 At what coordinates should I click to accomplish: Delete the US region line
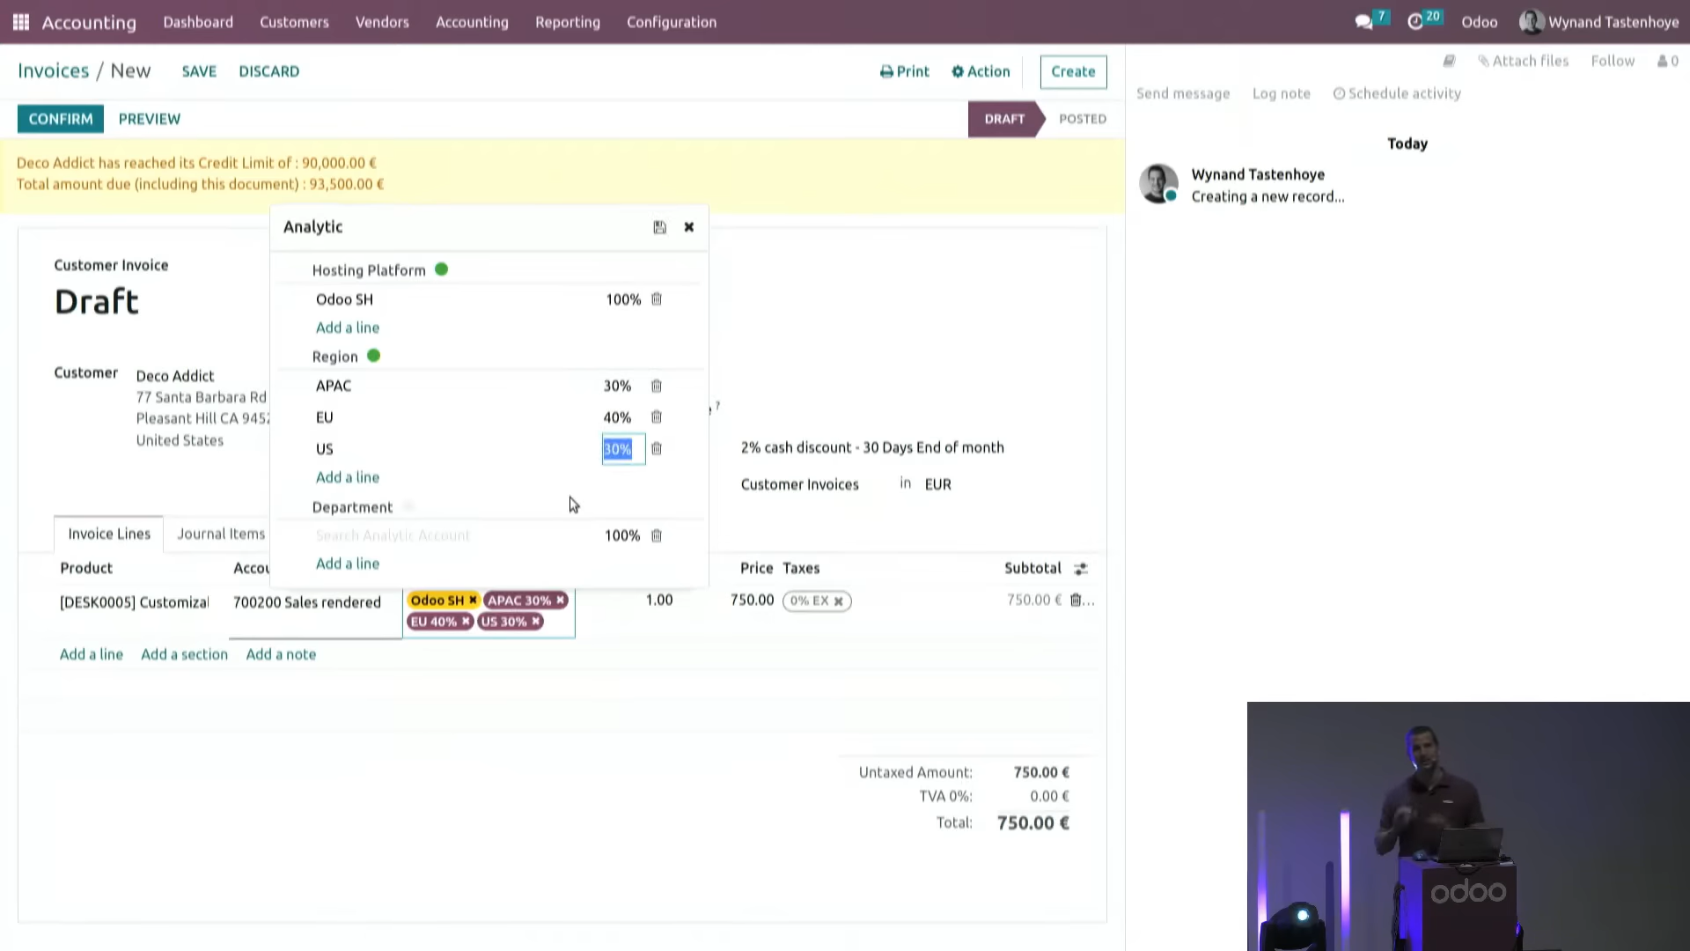tap(657, 449)
